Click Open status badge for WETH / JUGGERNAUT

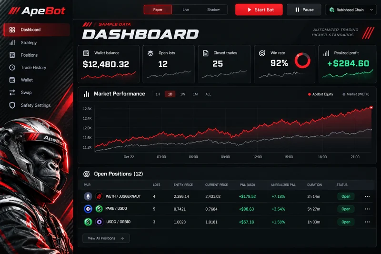coord(346,196)
